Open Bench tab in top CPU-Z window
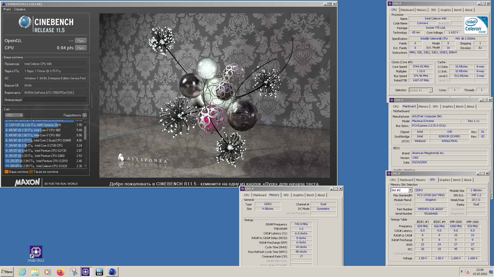 pos(458,10)
